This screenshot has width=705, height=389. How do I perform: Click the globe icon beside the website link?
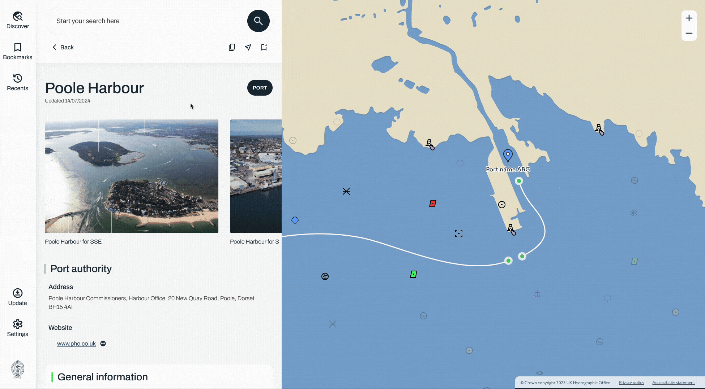[x=103, y=343]
